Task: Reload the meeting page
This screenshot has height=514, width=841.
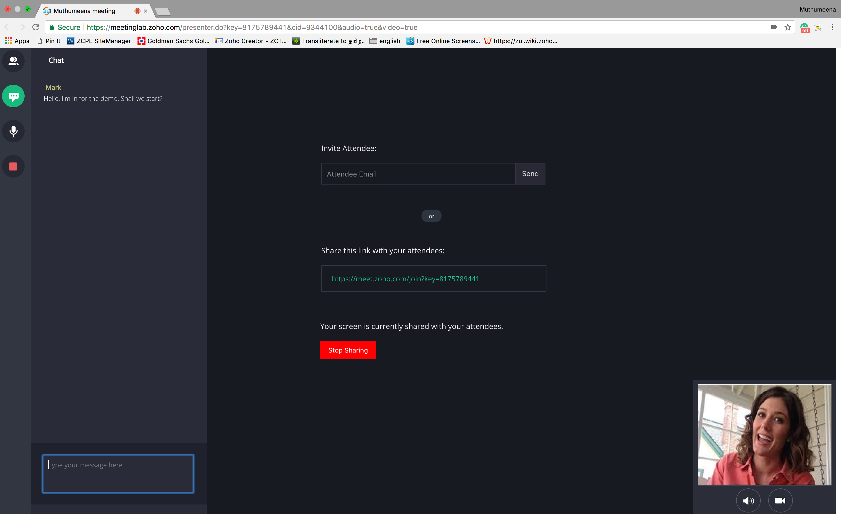Action: point(36,27)
